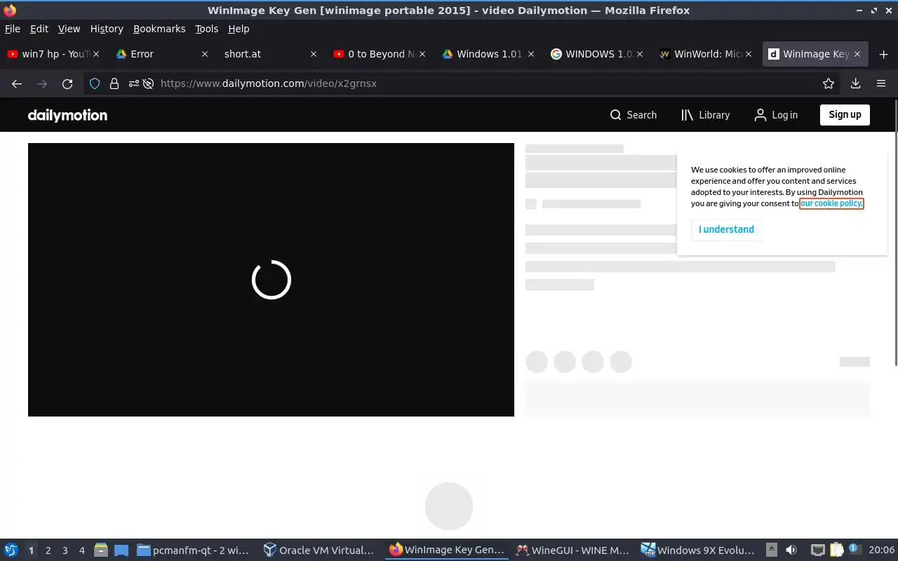Open the site permissions icon in address bar
898x561 pixels.
pos(133,83)
